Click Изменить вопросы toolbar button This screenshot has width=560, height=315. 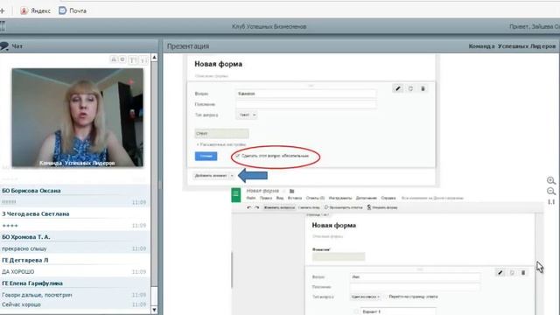coord(279,207)
